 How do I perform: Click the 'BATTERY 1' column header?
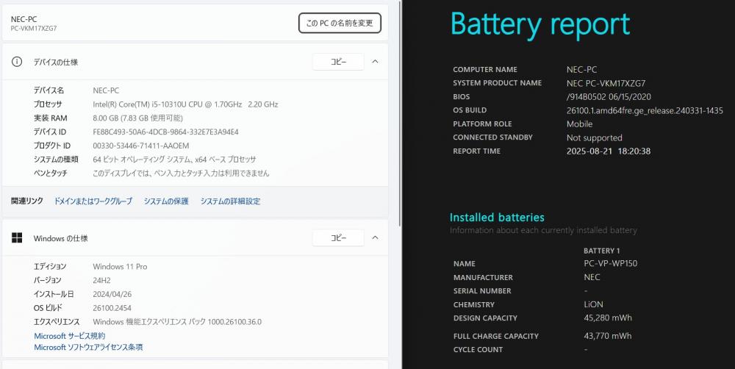pos(602,251)
